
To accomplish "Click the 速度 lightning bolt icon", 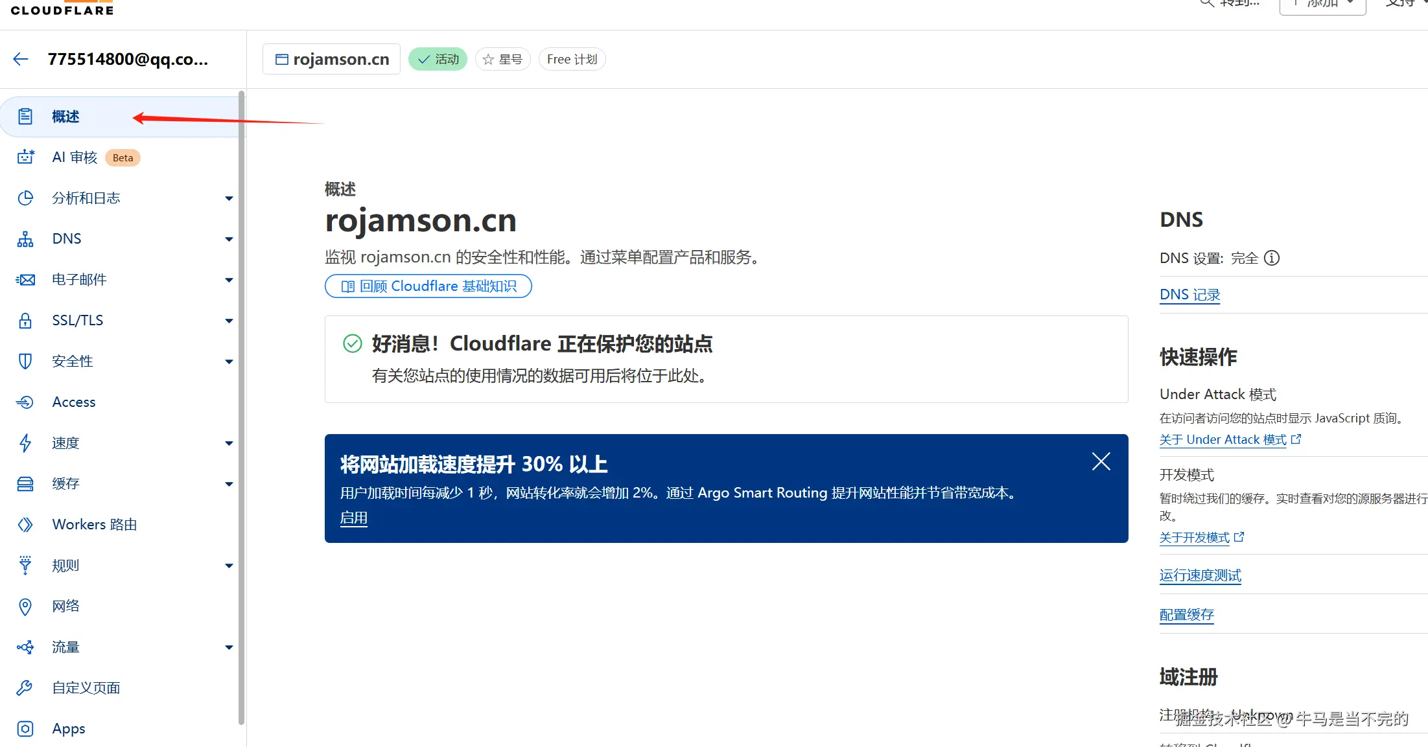I will [x=25, y=443].
